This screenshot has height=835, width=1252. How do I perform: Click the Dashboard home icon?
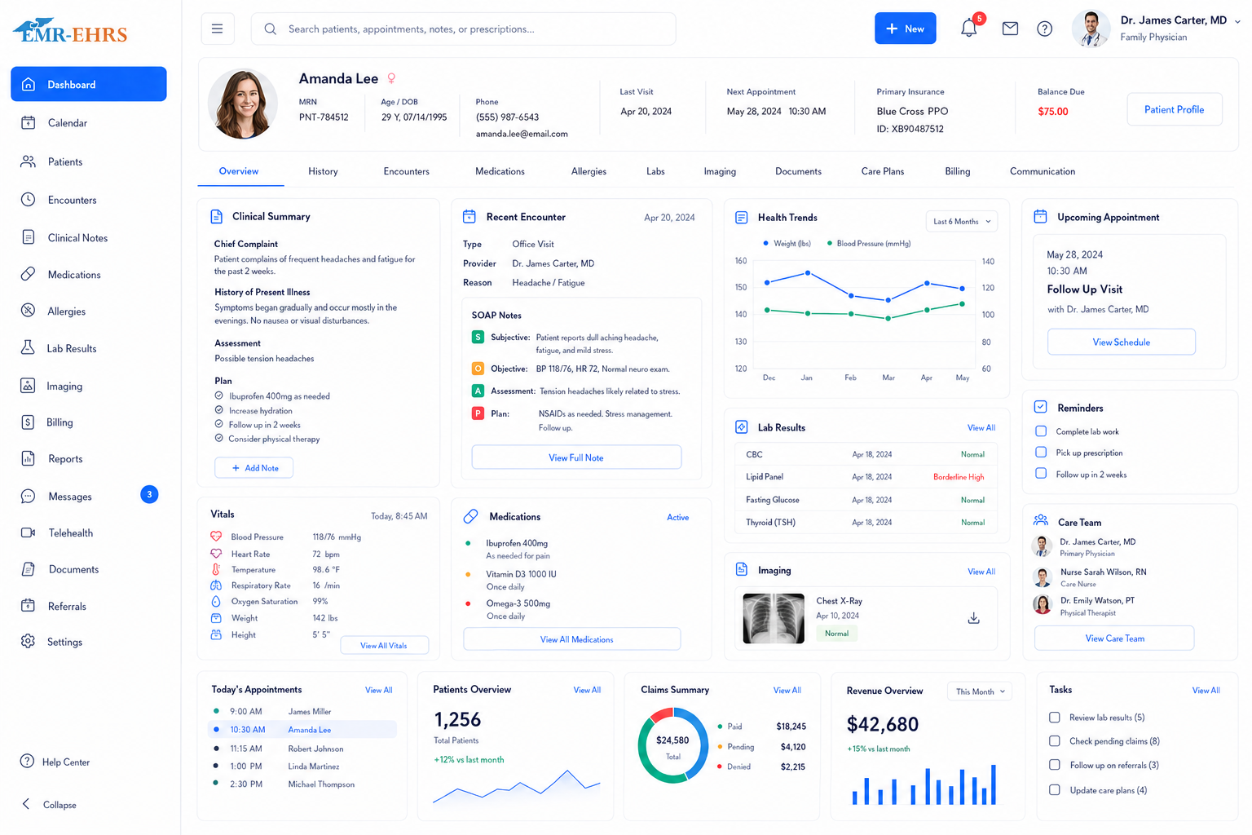[29, 84]
